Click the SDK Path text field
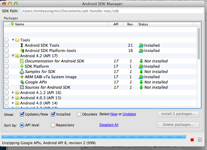This screenshot has height=150, width=207. pos(112,11)
